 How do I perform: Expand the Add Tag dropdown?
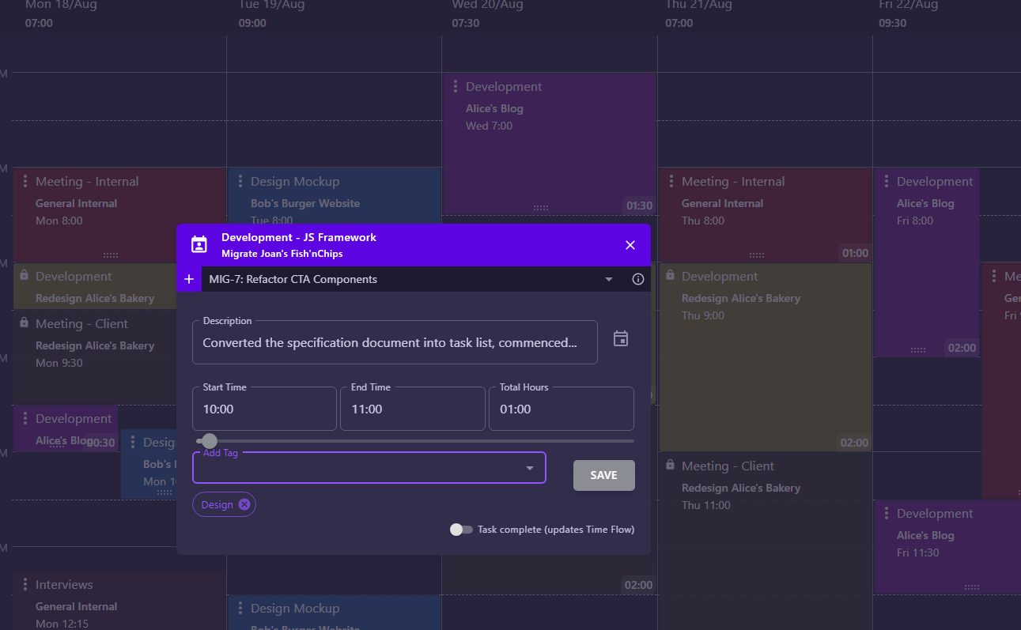(529, 468)
